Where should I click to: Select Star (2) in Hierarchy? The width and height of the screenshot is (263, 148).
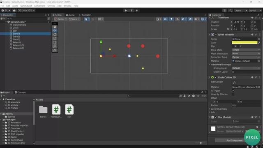(x=16, y=37)
